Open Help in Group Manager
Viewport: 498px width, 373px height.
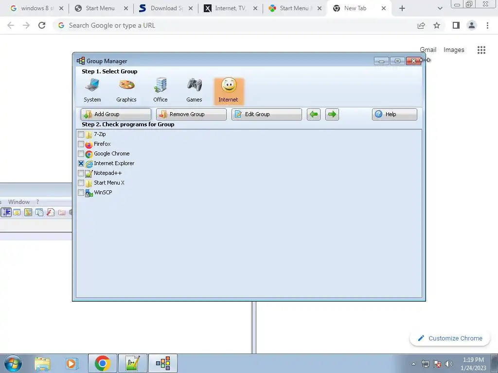click(394, 114)
